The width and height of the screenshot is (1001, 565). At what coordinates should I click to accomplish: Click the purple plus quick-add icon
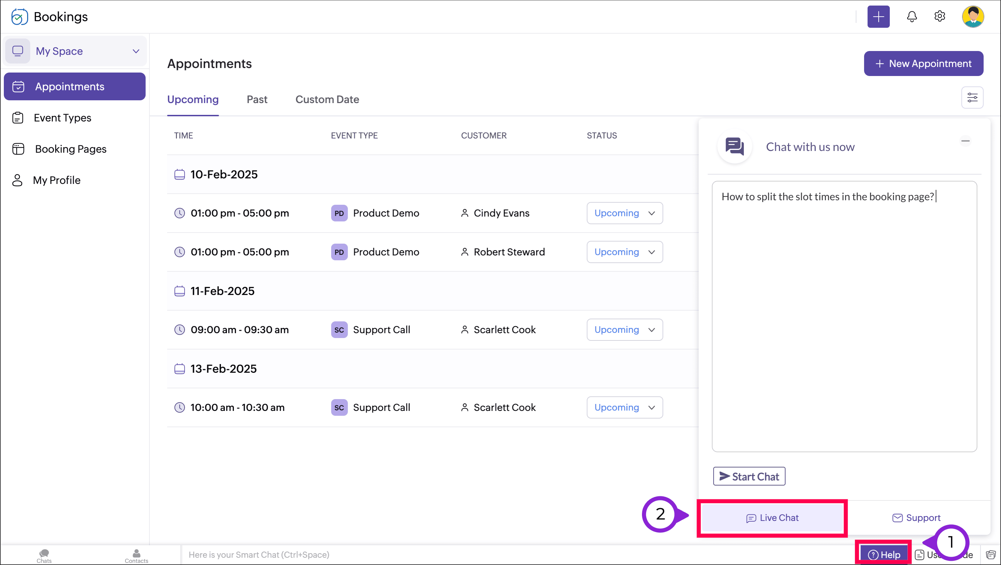(x=878, y=17)
